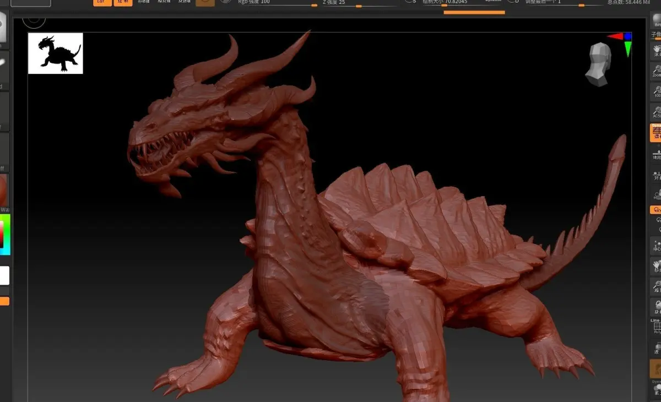Select the Rotate view icon
The width and height of the screenshot is (661, 402).
click(x=656, y=307)
